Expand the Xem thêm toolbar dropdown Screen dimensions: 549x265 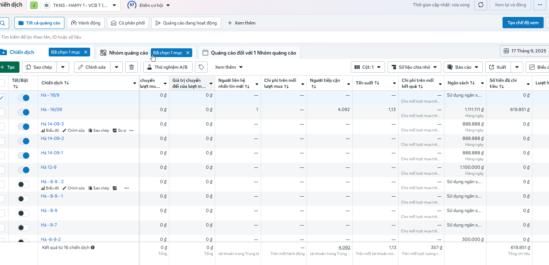229,67
